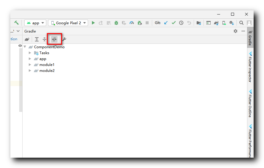Expand the module1 node
This screenshot has width=264, height=168.
click(30, 64)
